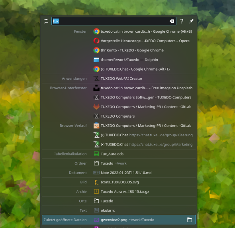Open TUXEDO.Chat Klaerung history link
Screen dimensions: 235x228
[119, 135]
